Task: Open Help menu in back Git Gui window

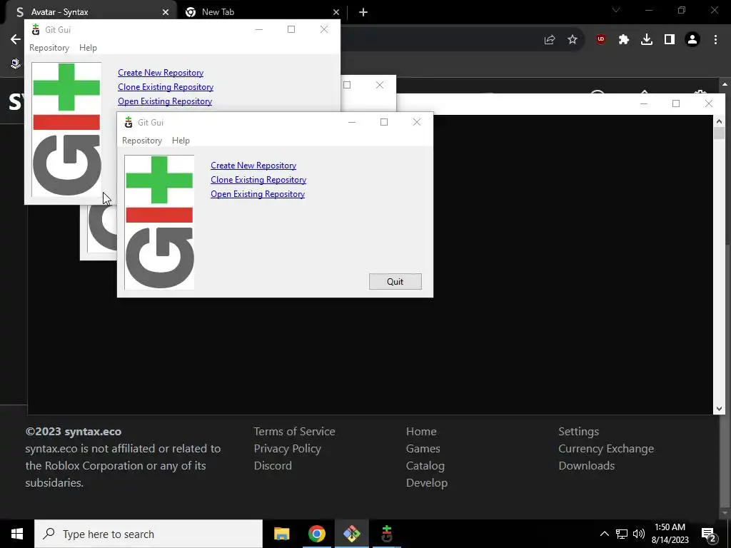Action: (88, 48)
